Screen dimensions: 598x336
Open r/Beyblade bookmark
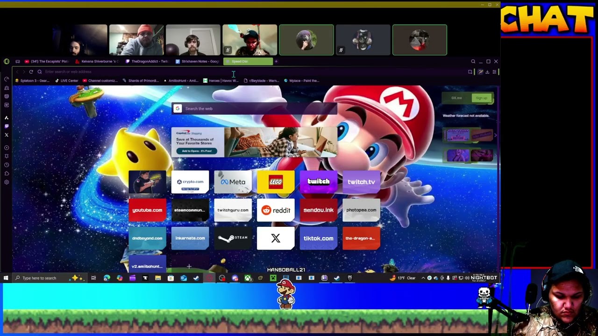tap(261, 81)
